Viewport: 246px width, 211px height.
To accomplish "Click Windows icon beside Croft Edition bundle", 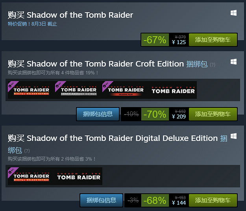I will [x=233, y=62].
